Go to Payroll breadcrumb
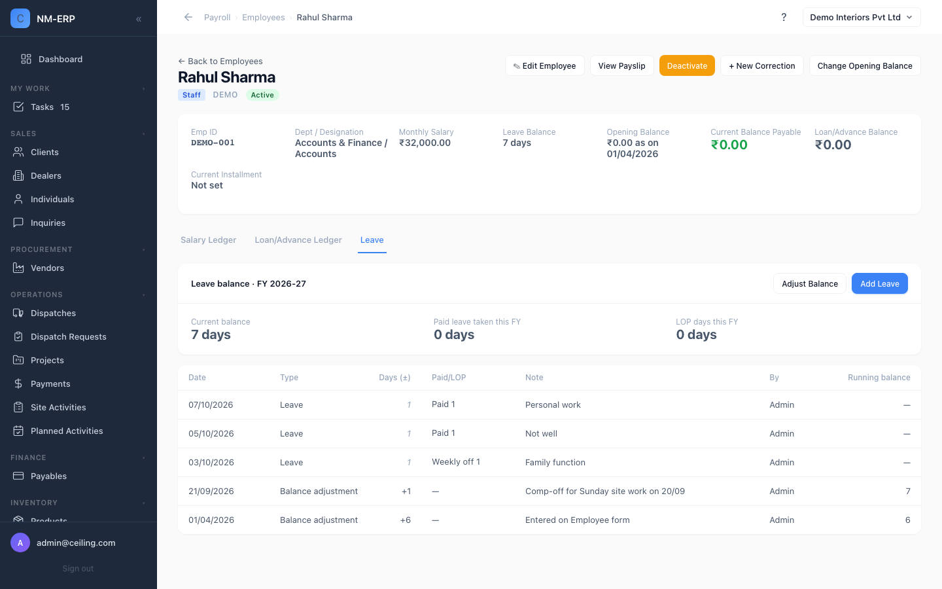942x589 pixels. [217, 18]
